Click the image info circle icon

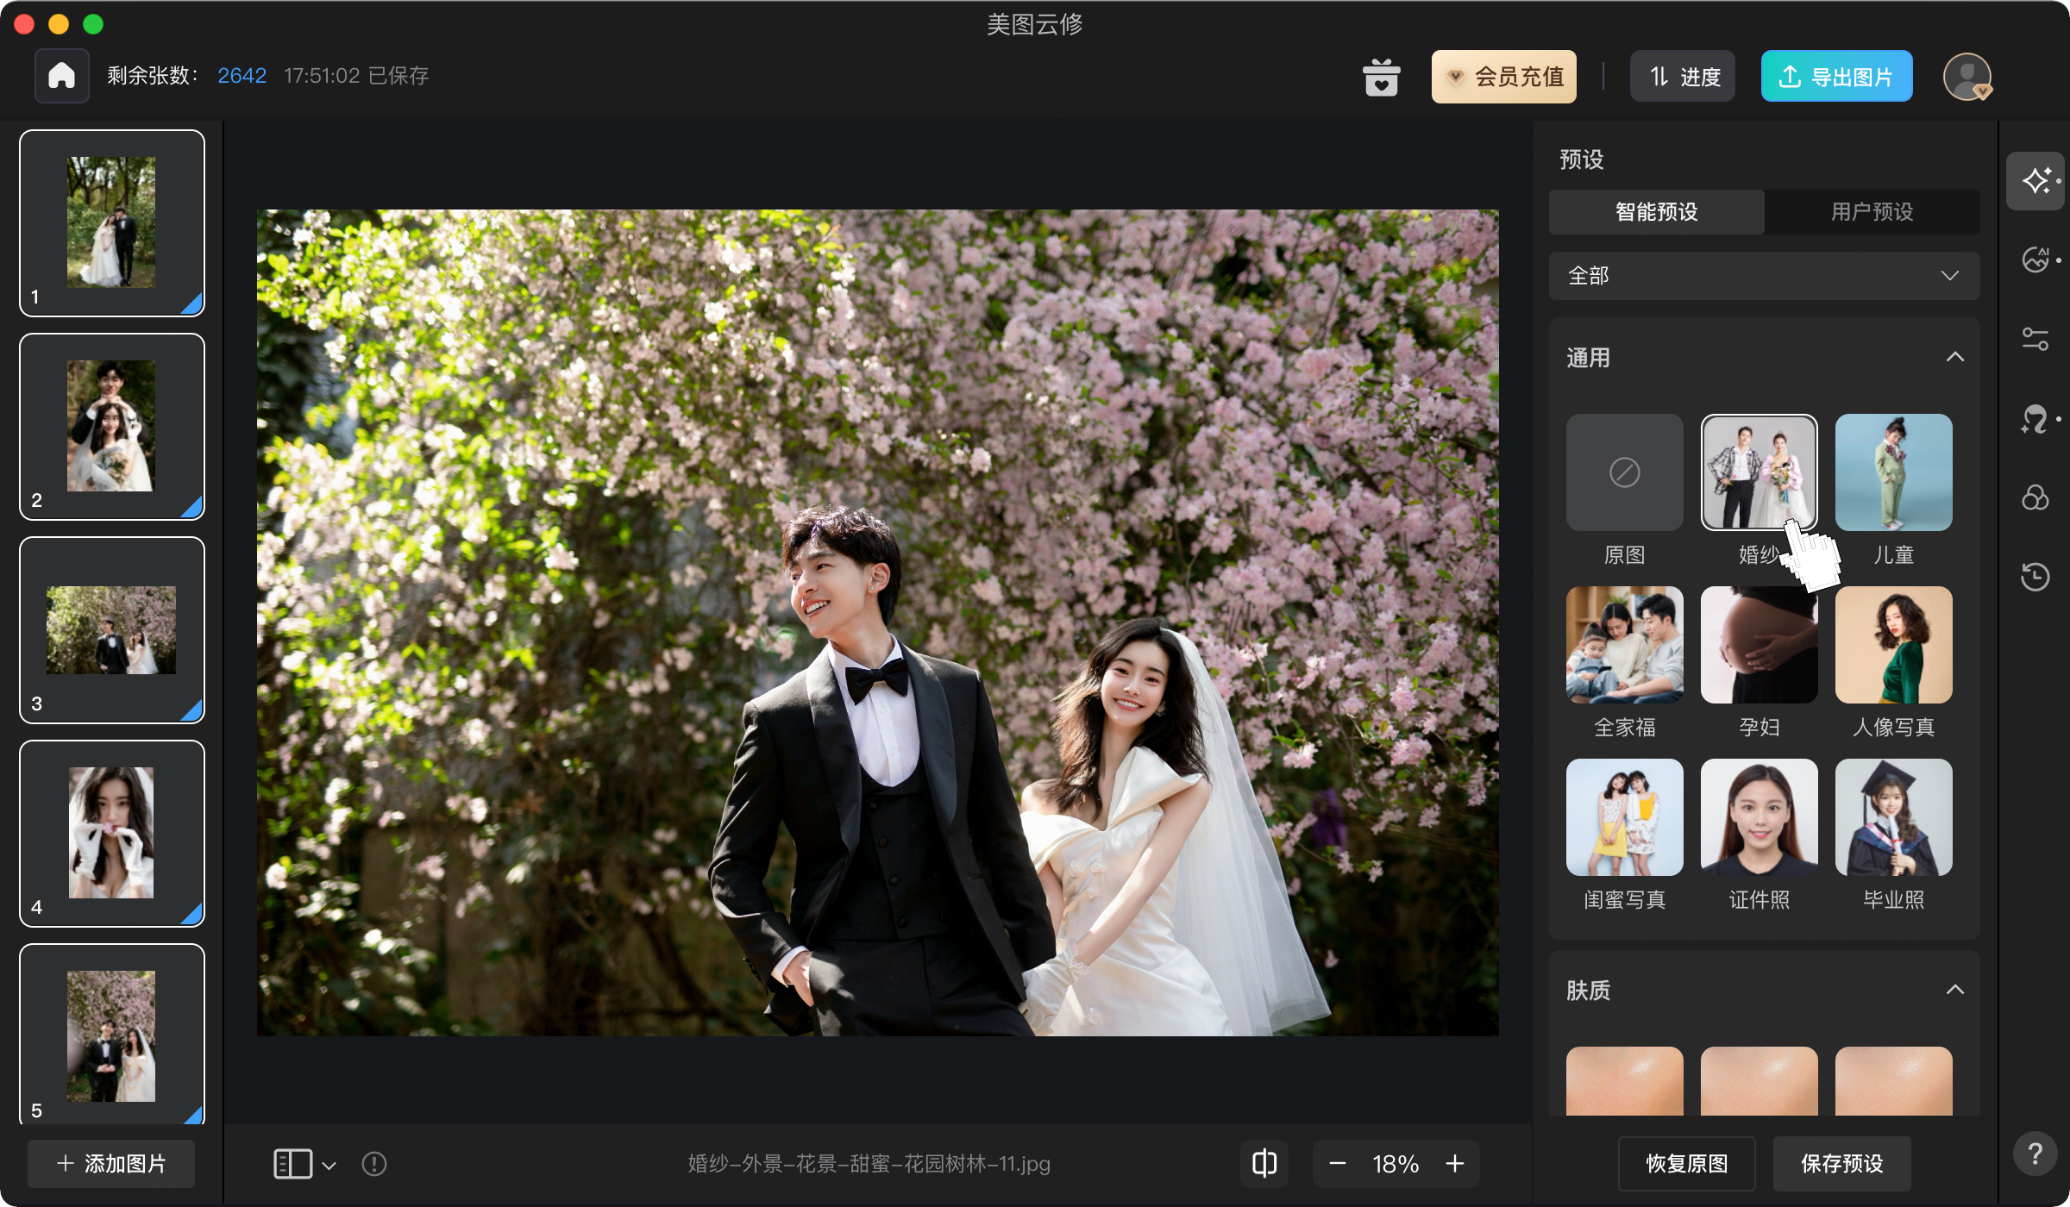coord(374,1164)
